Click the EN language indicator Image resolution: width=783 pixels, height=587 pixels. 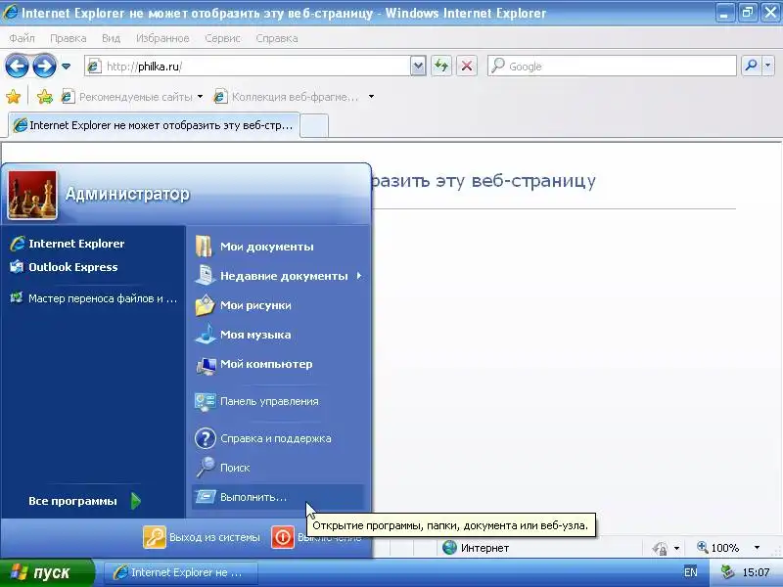(690, 572)
